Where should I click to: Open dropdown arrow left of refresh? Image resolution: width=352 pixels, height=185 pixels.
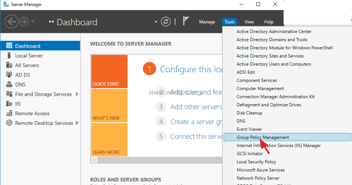pyautogui.click(x=156, y=22)
